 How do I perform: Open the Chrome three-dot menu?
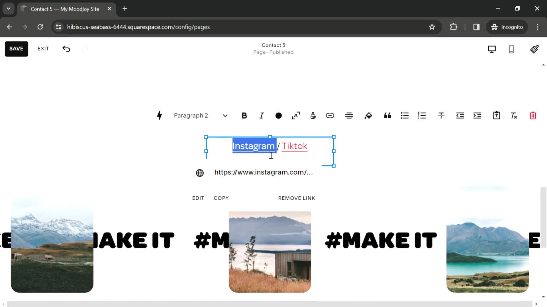tap(538, 27)
